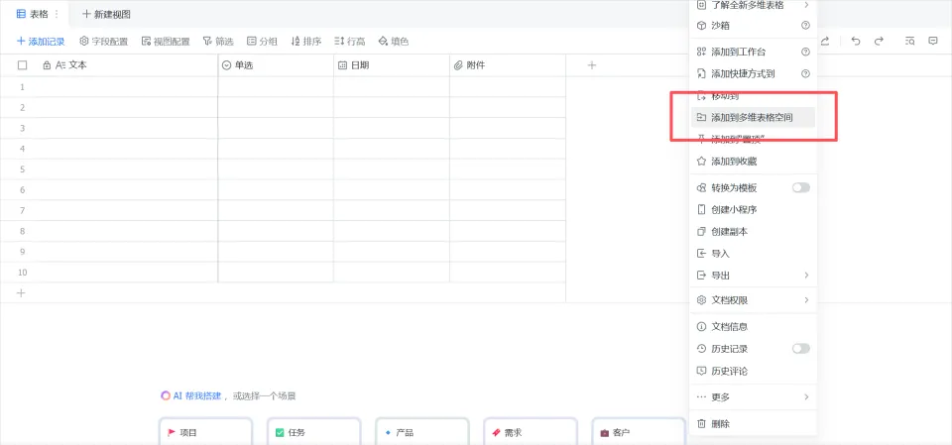
Task: Click the lock icon in 文本 header
Action: [x=47, y=65]
